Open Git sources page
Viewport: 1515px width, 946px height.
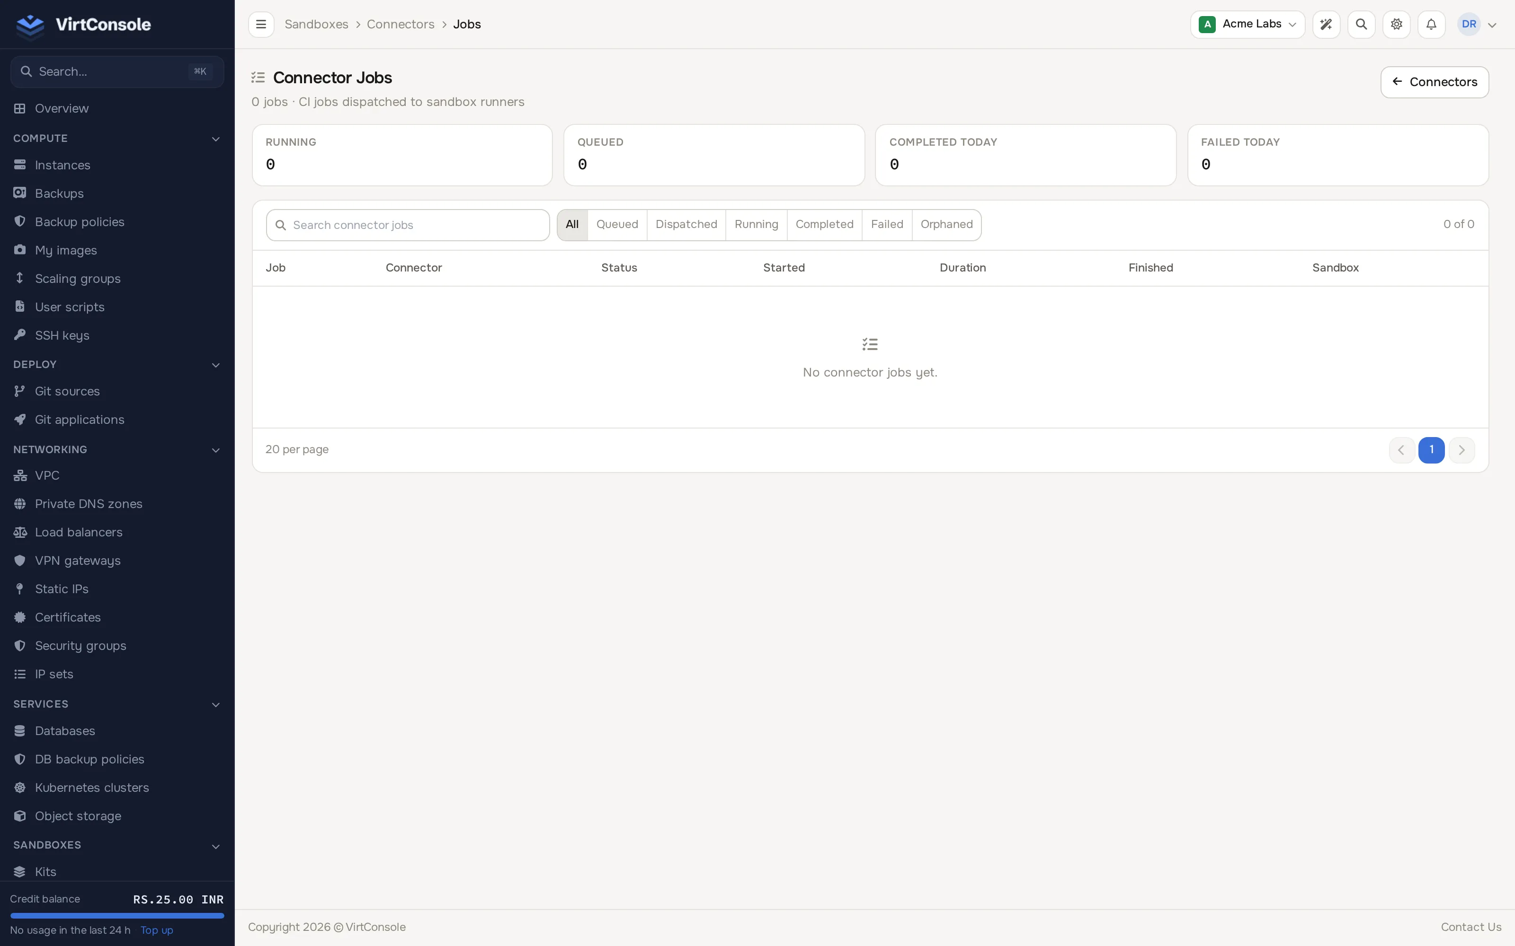[x=117, y=391]
